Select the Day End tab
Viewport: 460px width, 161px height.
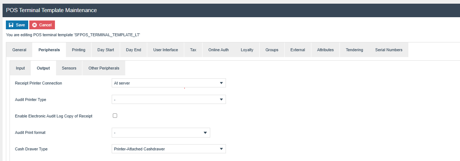(133, 50)
